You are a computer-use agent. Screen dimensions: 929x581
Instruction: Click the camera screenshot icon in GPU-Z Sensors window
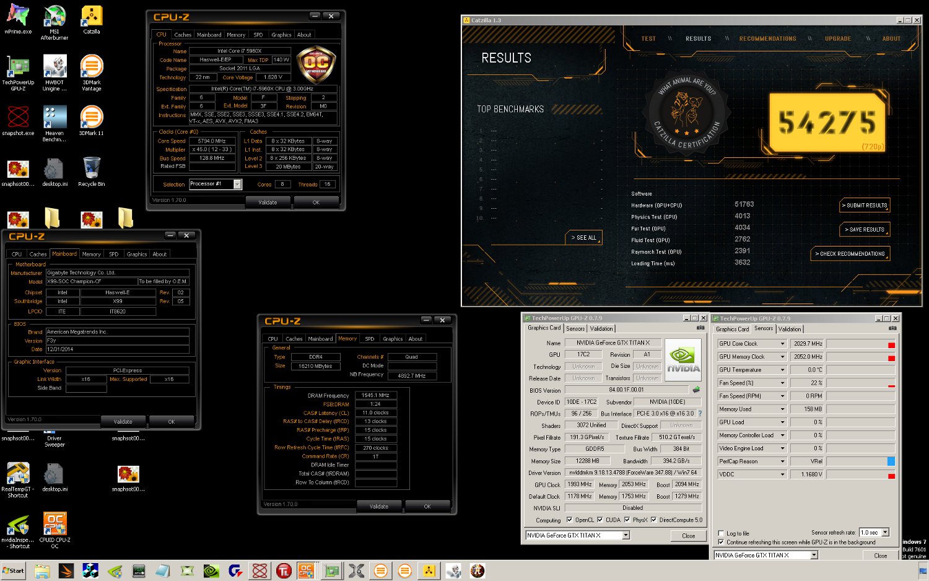(892, 328)
